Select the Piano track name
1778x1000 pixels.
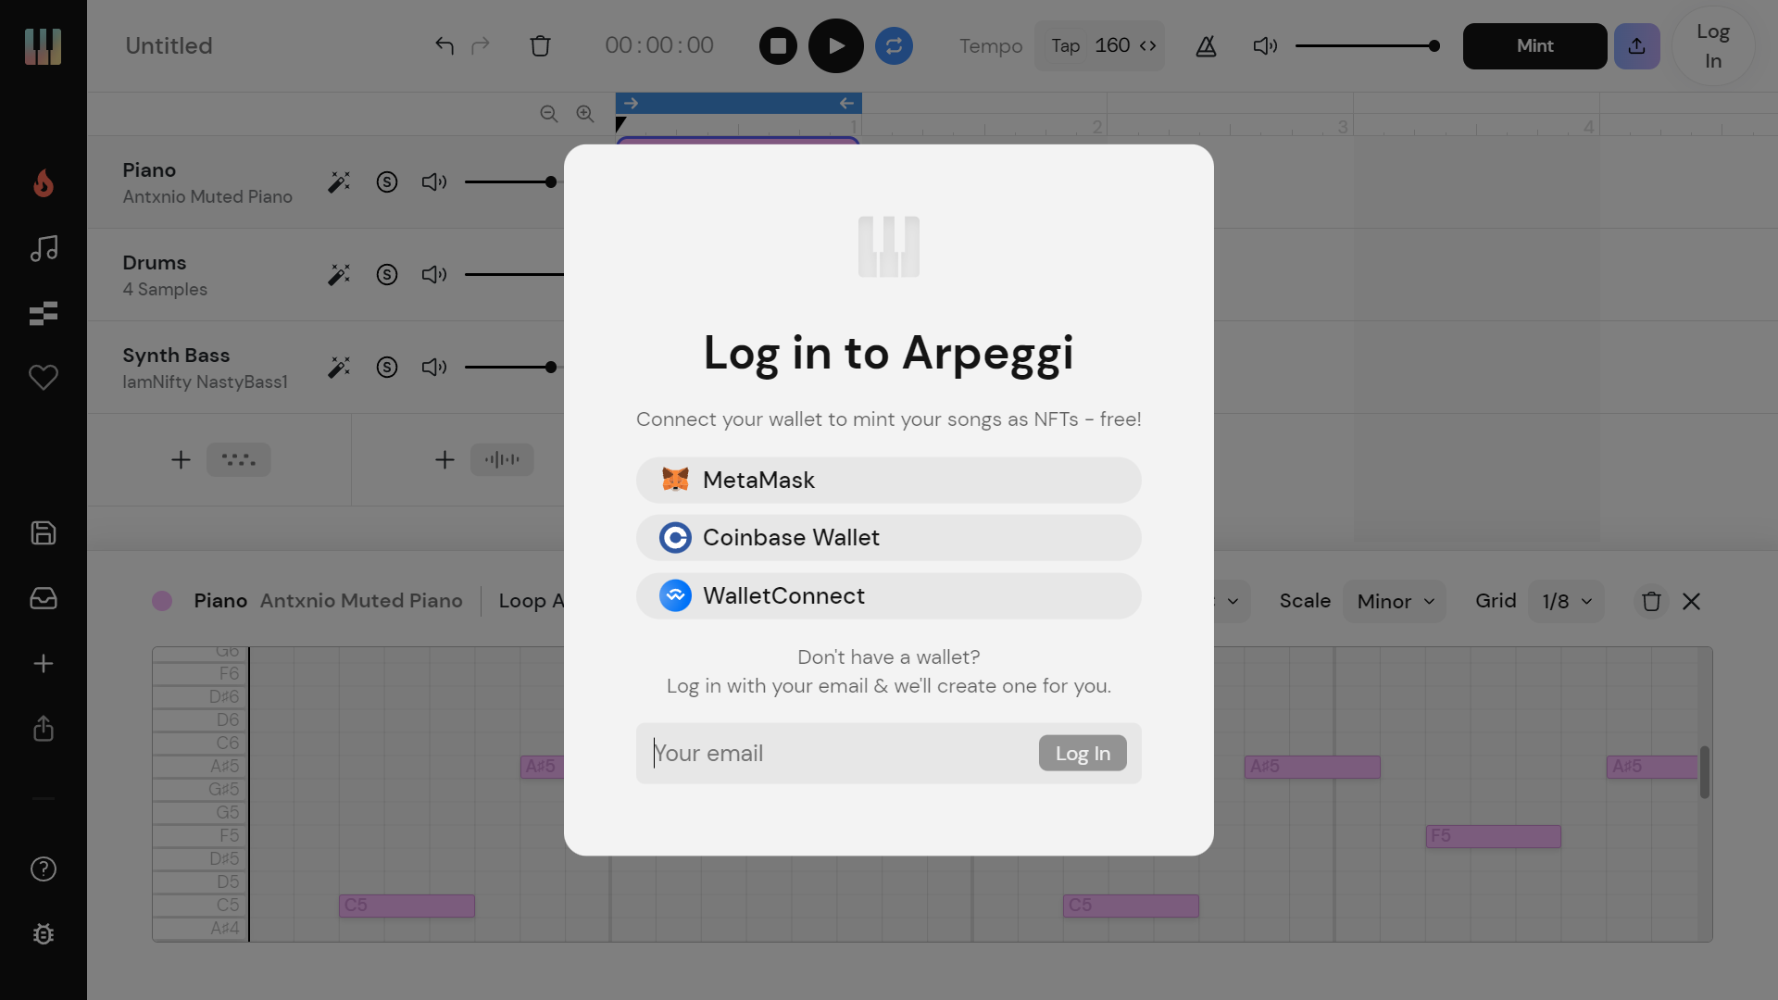[149, 170]
